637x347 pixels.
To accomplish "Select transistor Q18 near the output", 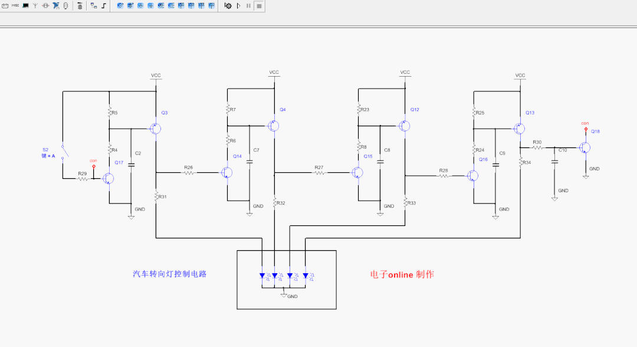I will [x=584, y=148].
